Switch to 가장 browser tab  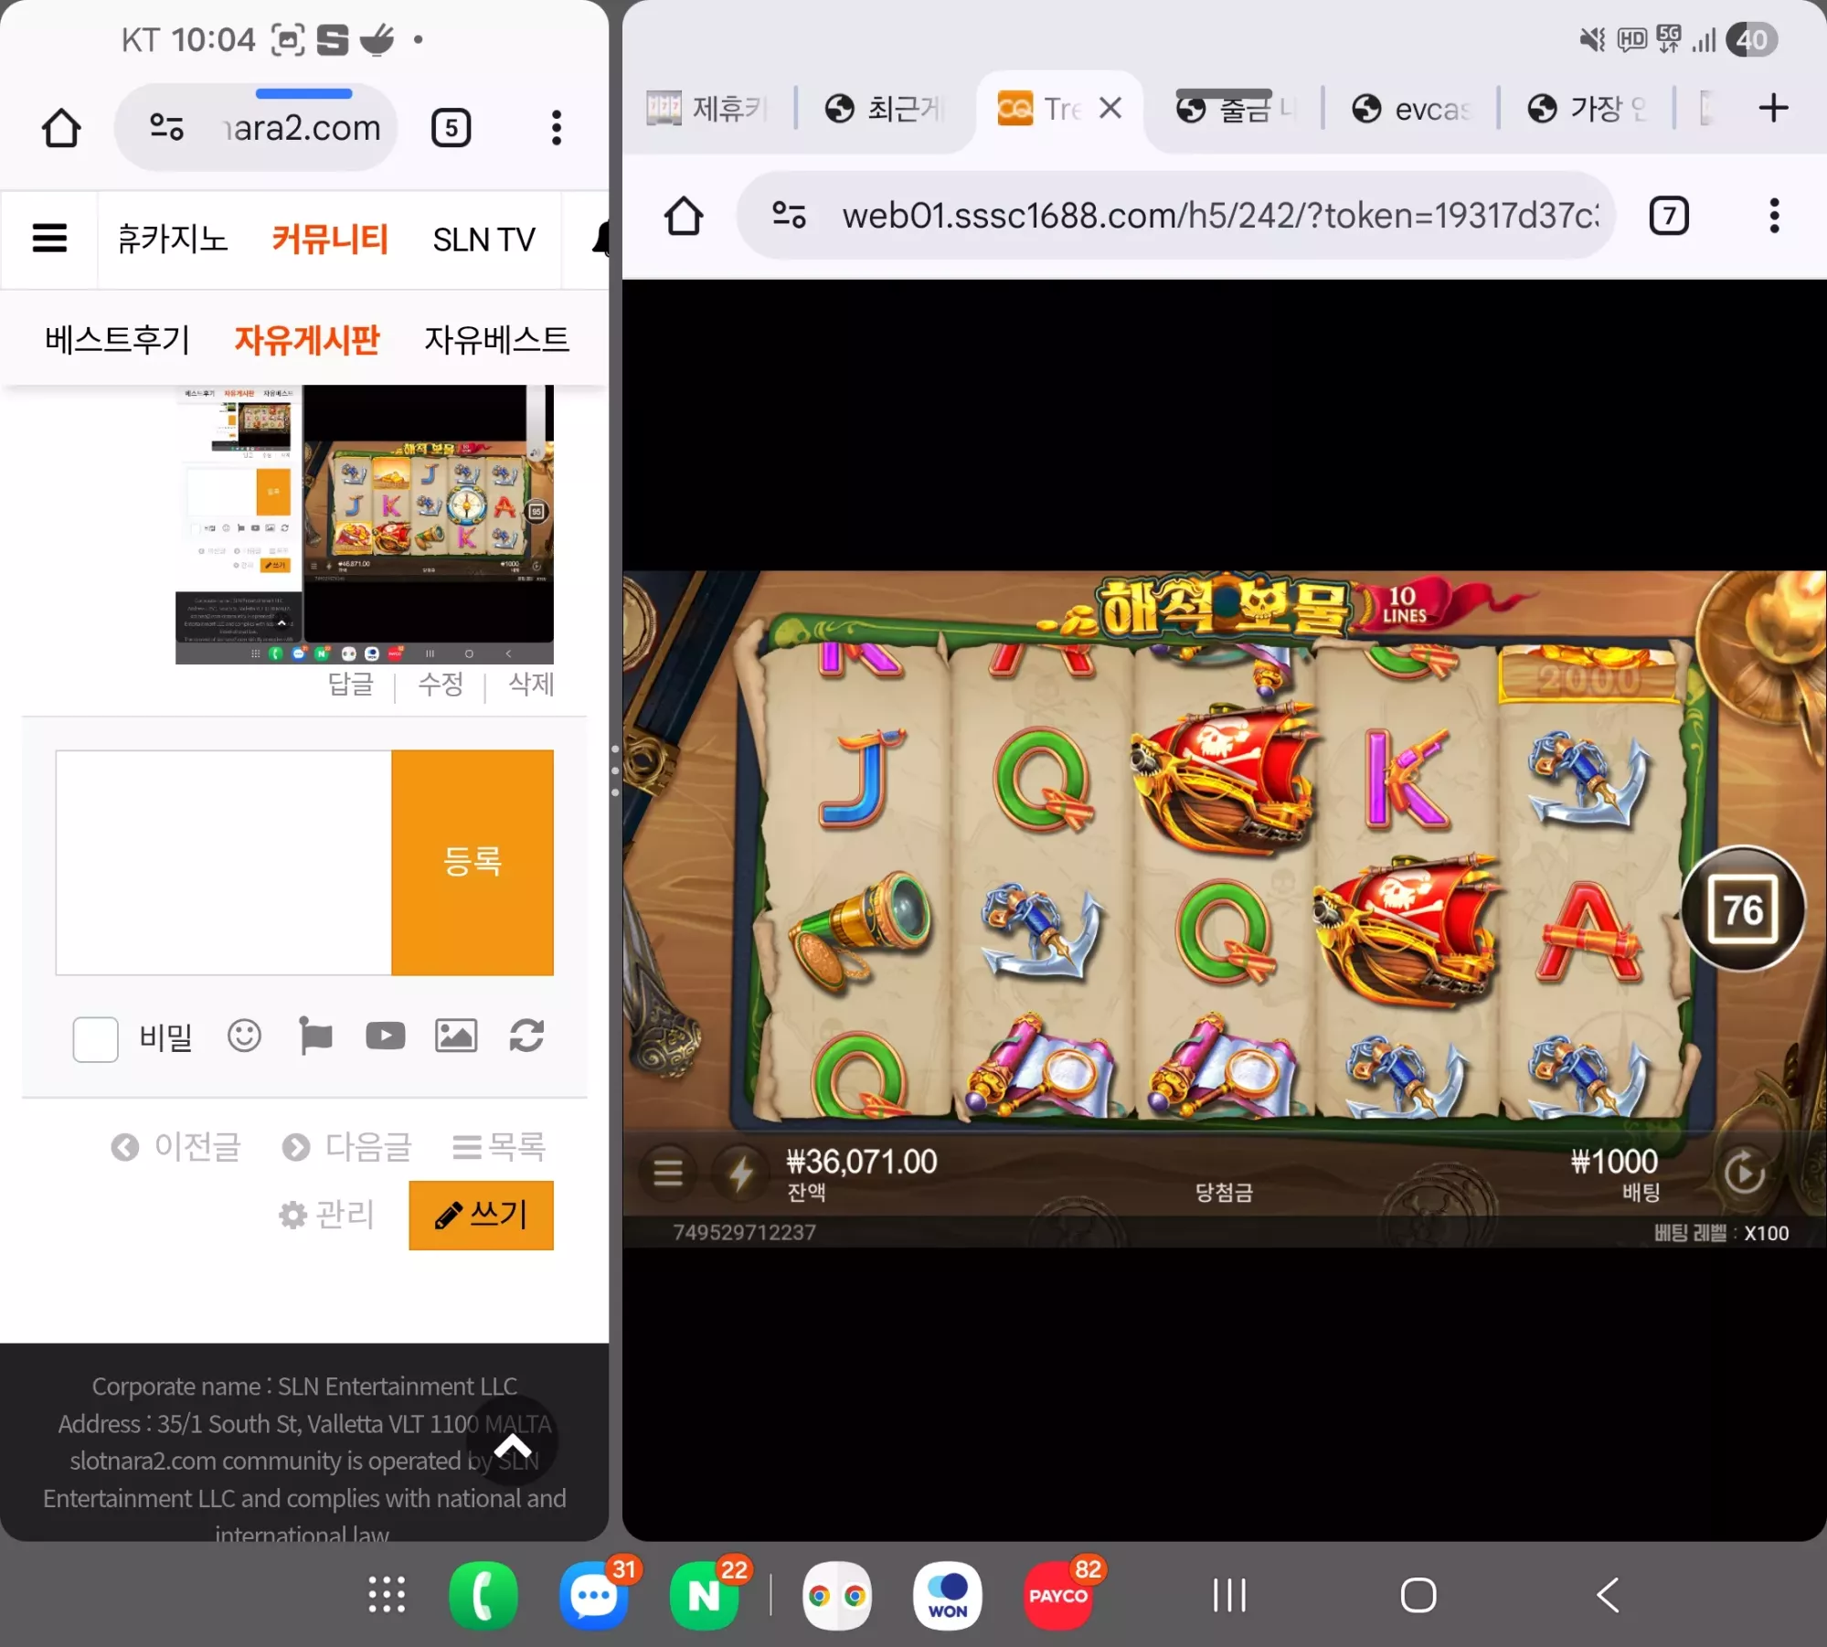1588,109
